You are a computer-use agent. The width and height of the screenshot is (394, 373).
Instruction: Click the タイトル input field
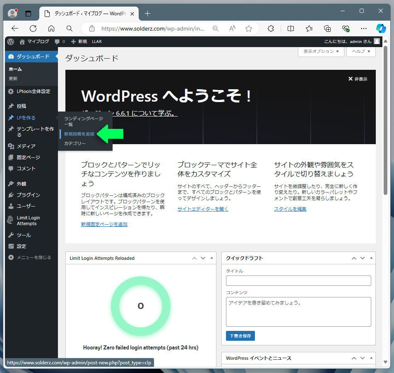point(298,281)
